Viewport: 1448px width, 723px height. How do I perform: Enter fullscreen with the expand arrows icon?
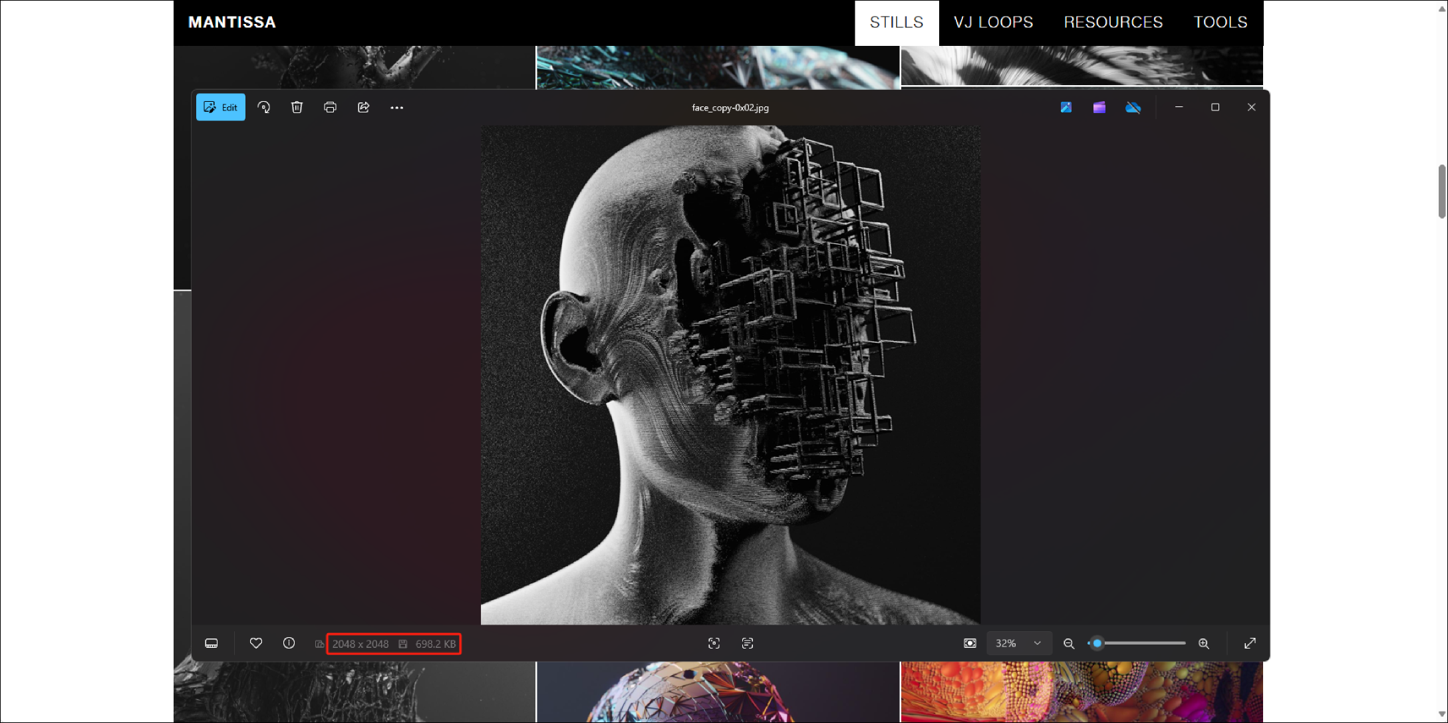1250,643
